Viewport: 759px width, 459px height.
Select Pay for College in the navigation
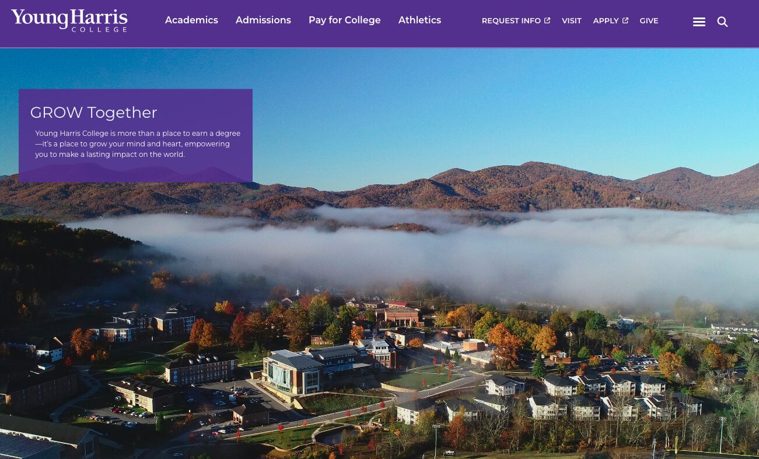click(344, 20)
